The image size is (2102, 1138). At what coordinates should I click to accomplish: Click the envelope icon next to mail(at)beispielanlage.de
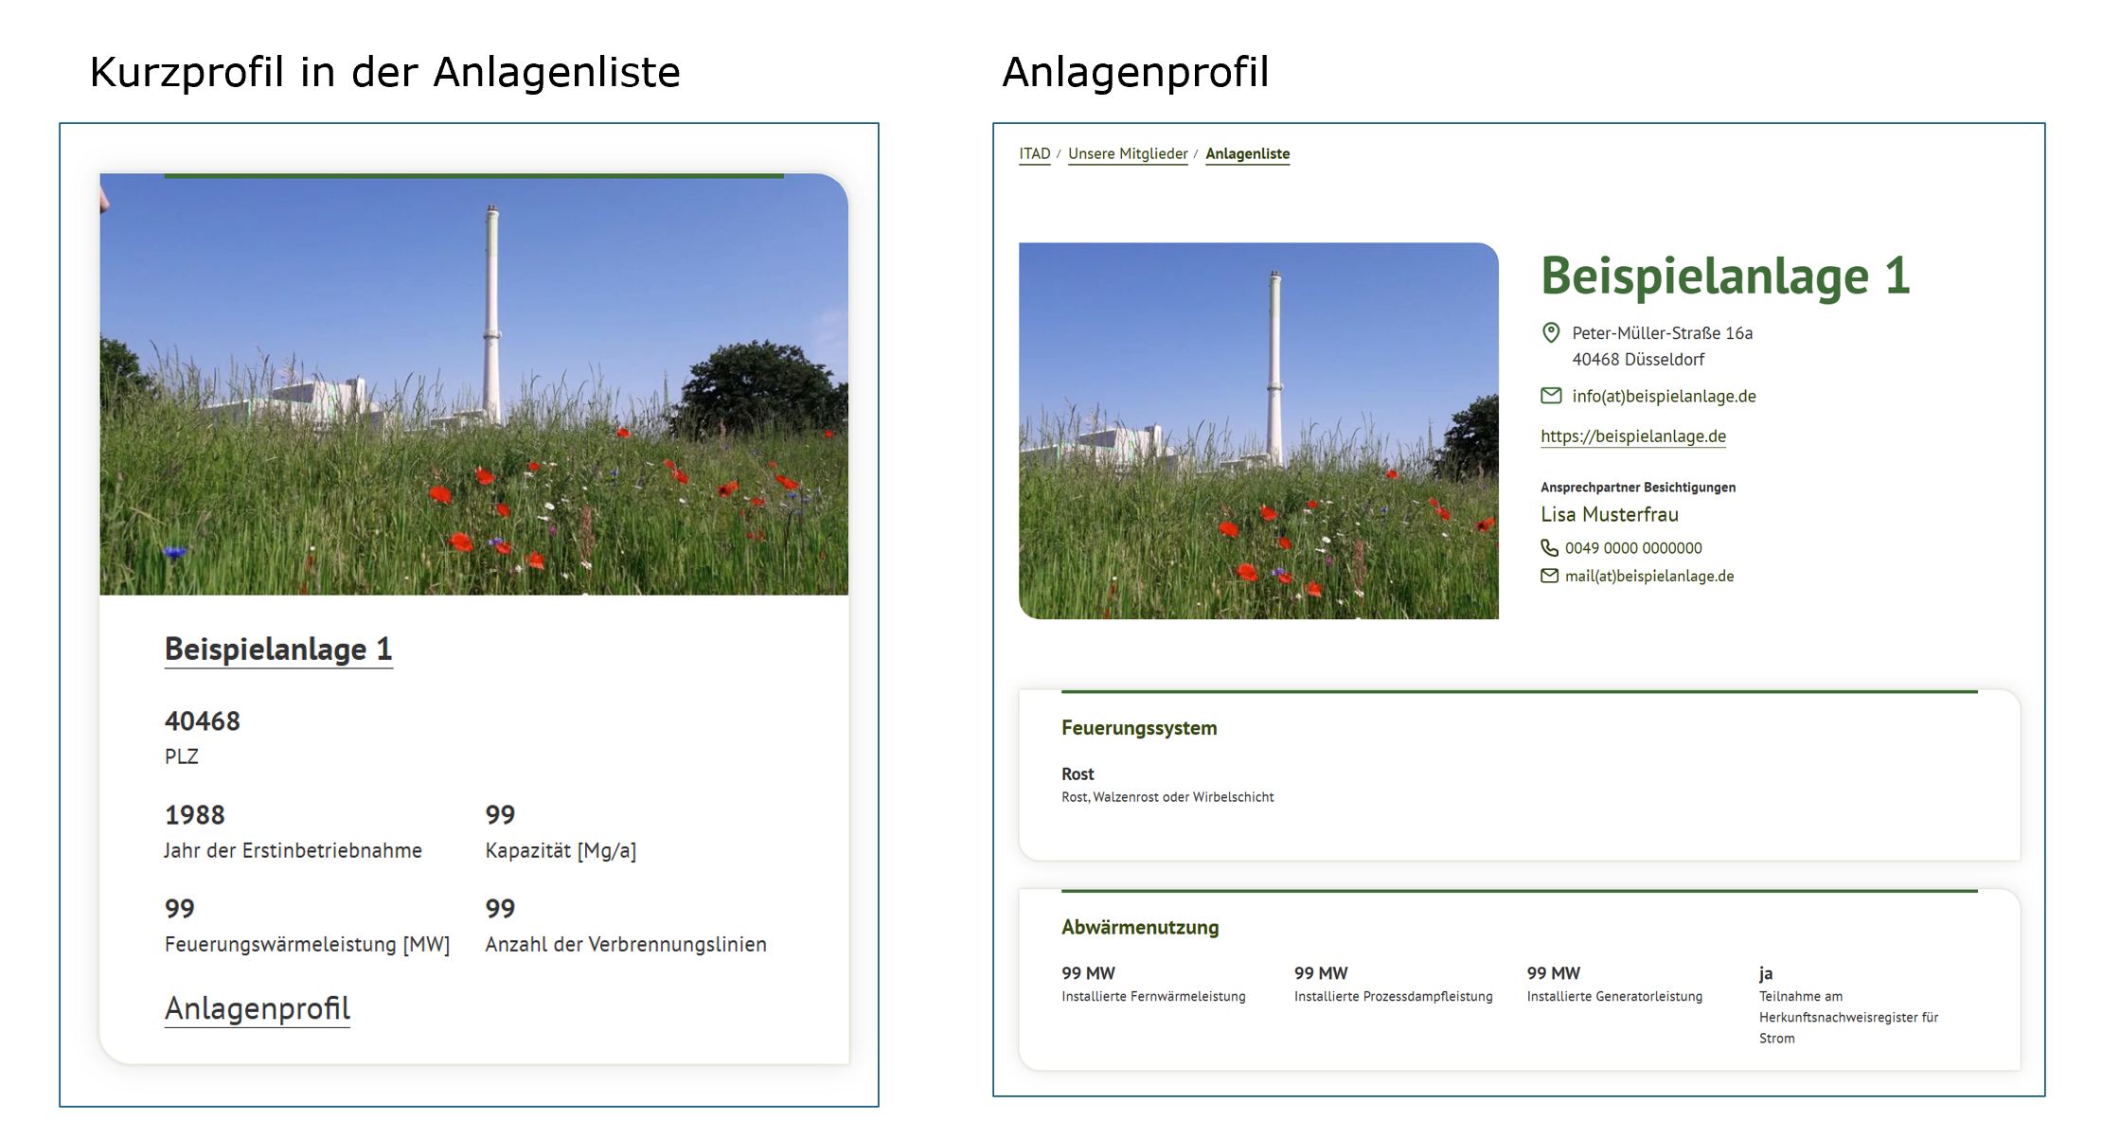1549,576
